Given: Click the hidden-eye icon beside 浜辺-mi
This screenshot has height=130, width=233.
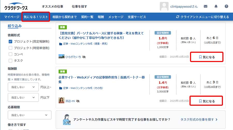Looking at the screenshot, I should tap(78, 101).
